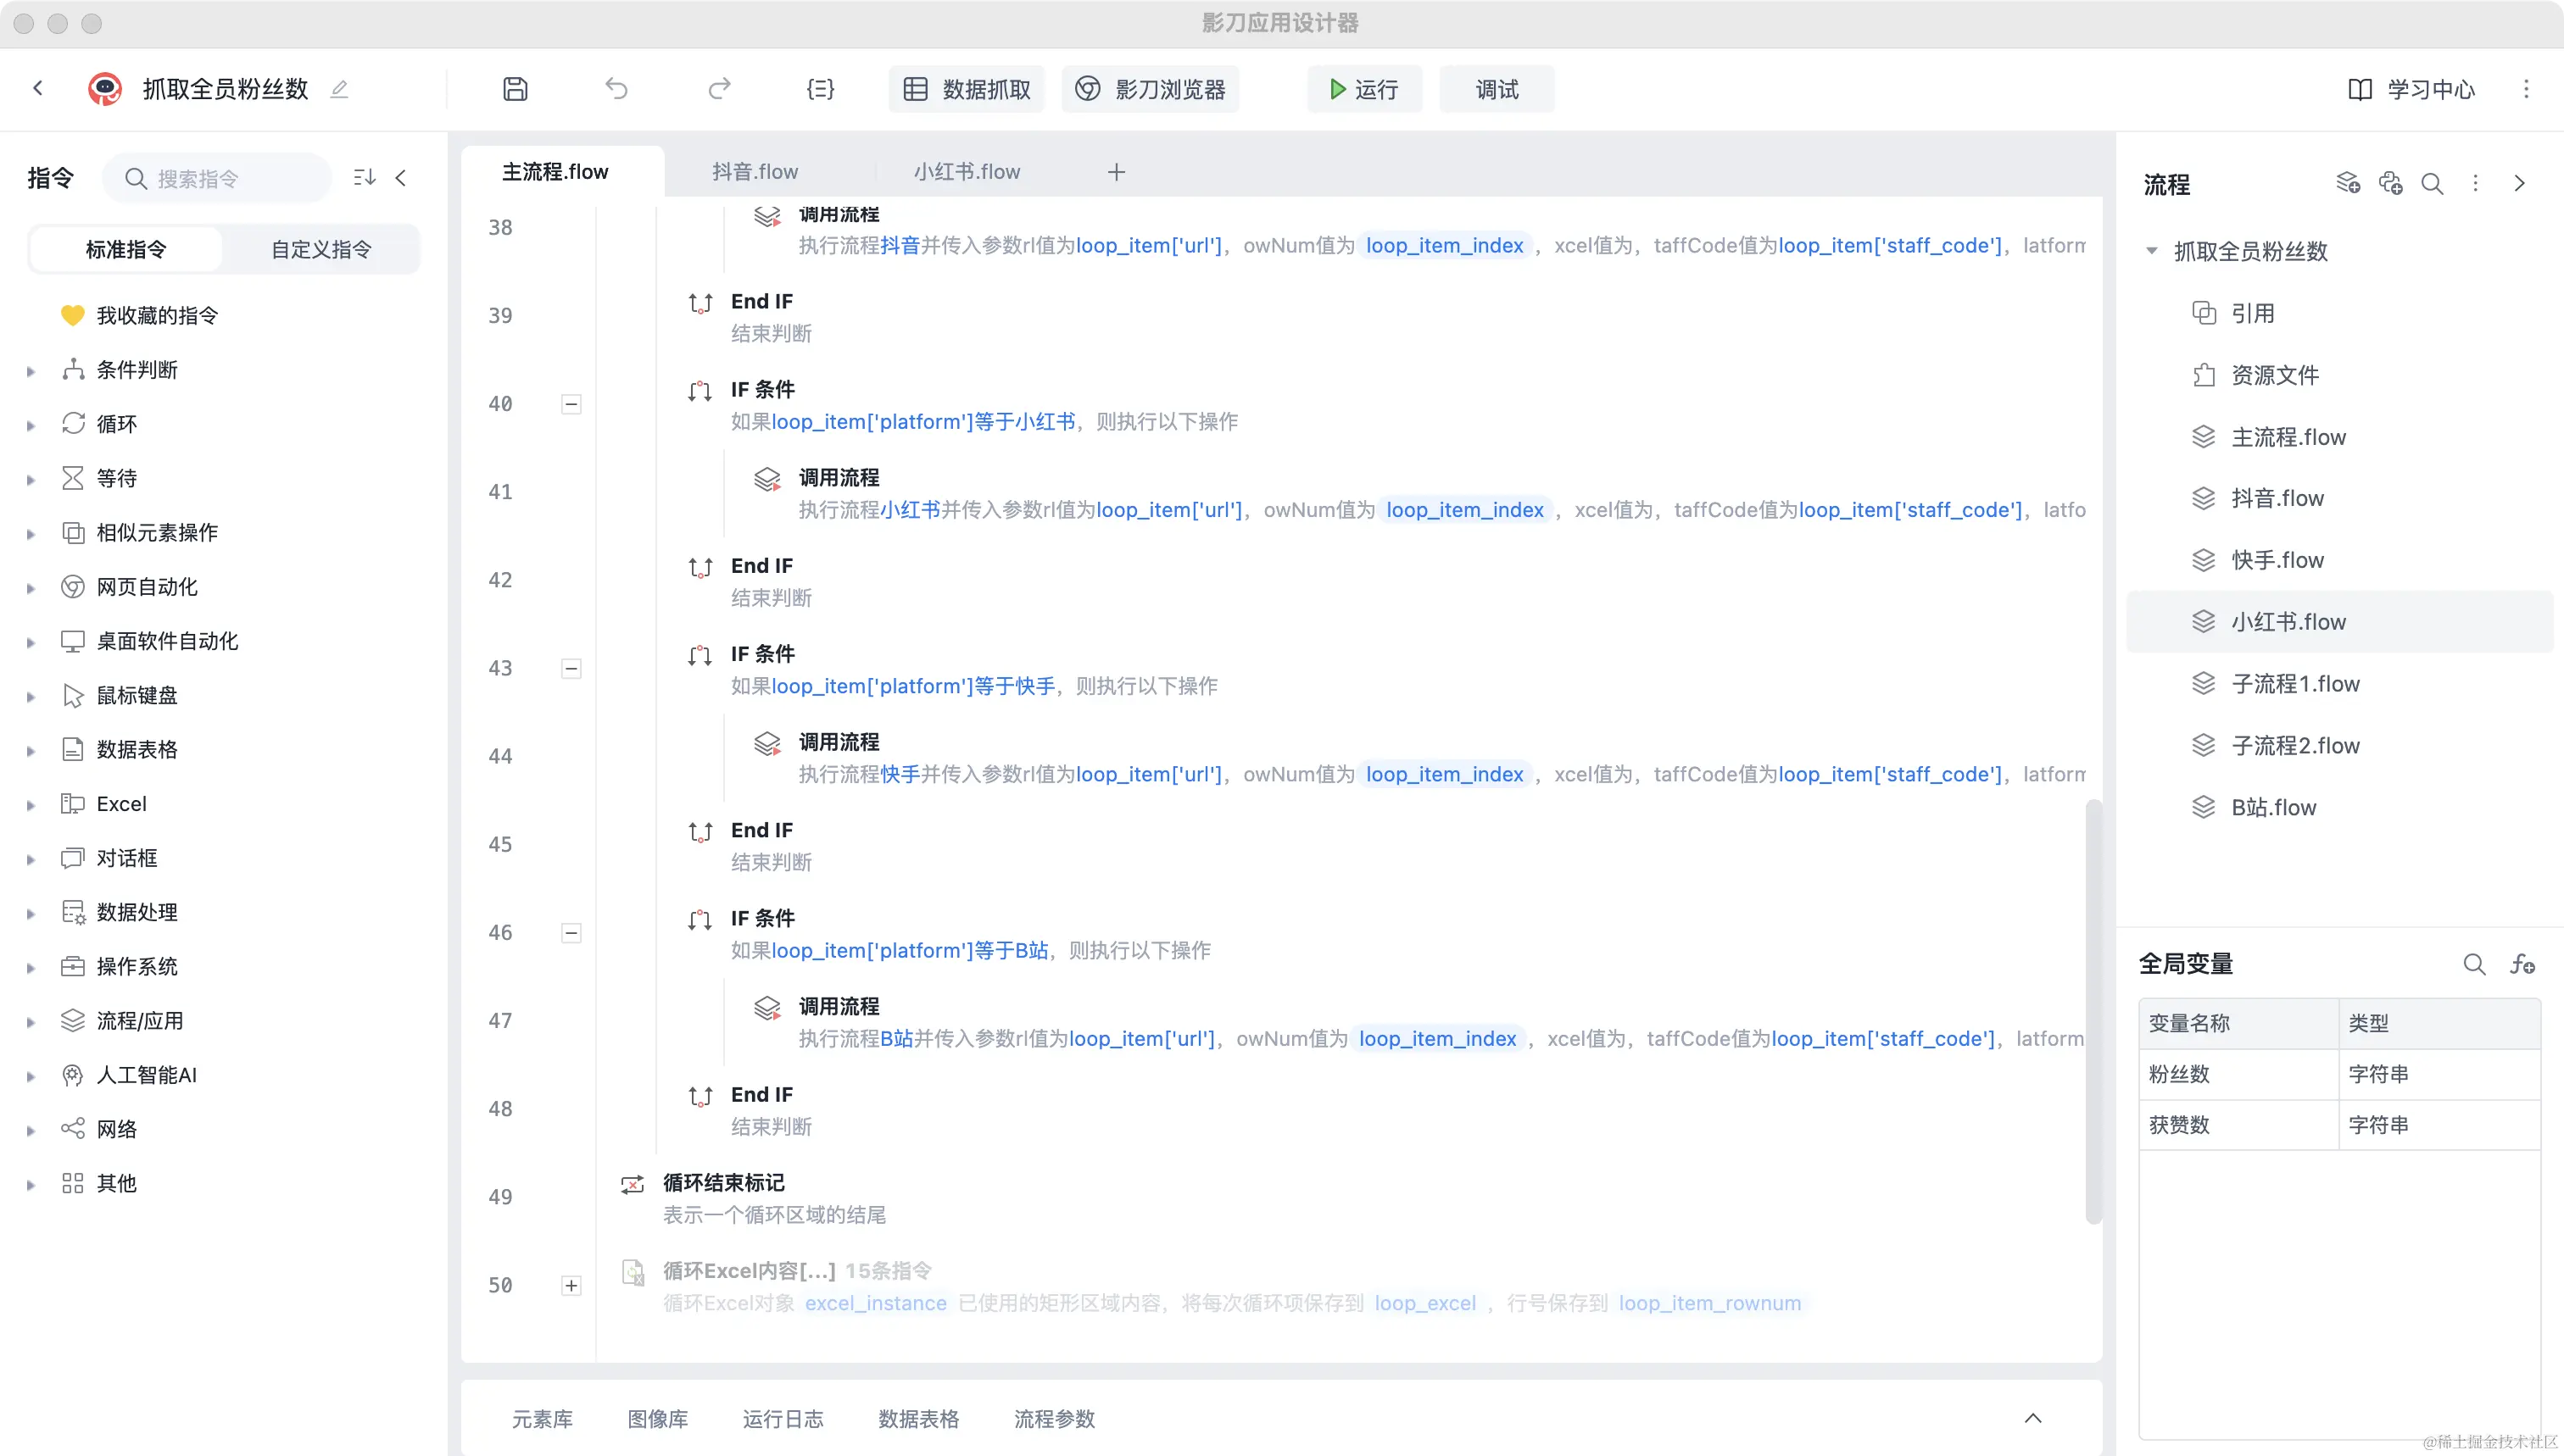Collapse the 抓取全员粉丝数 tree node
The width and height of the screenshot is (2564, 1456).
[2152, 251]
